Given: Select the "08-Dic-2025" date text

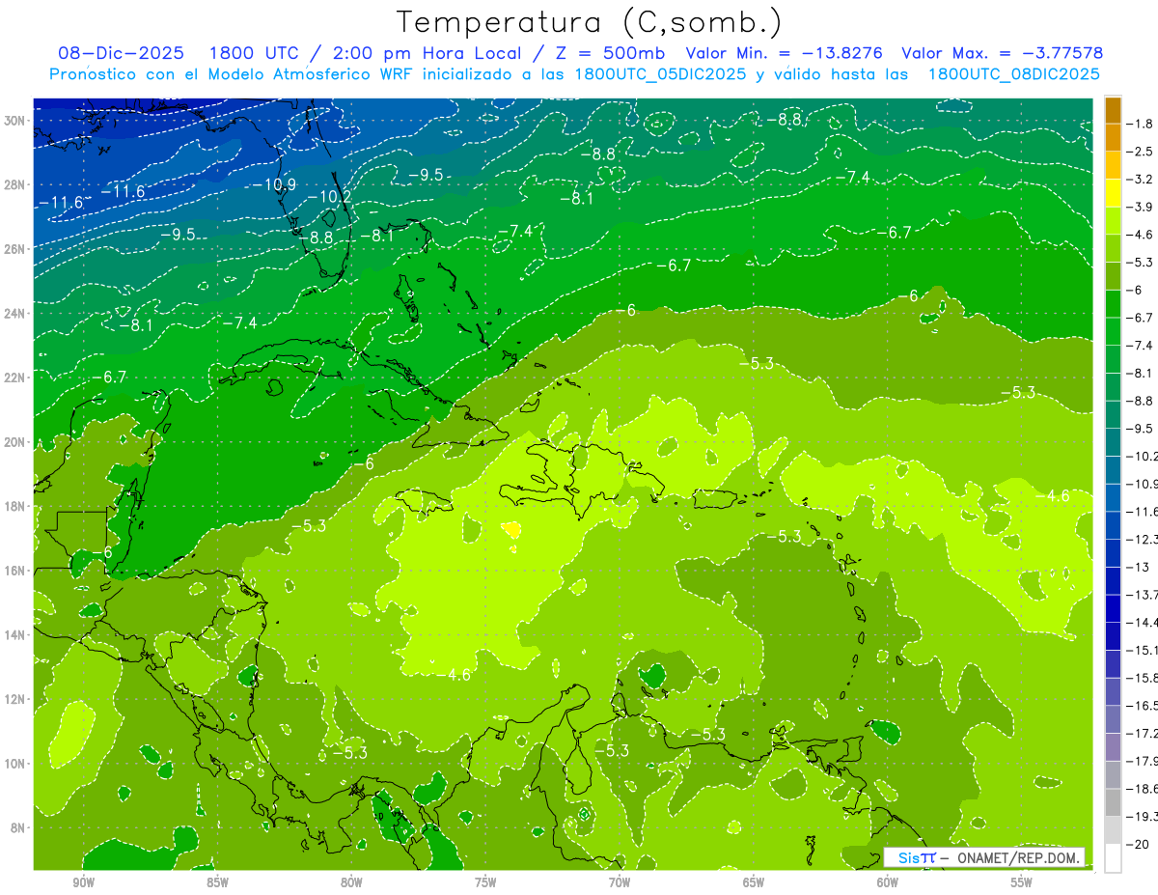Looking at the screenshot, I should [x=123, y=53].
